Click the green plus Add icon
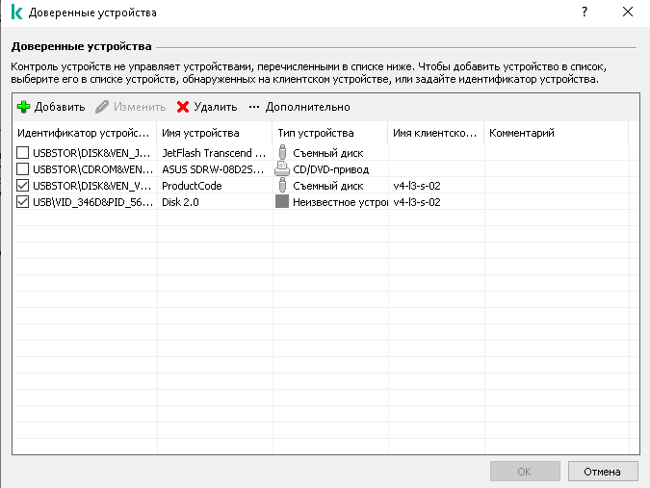This screenshot has width=650, height=488. pos(24,107)
